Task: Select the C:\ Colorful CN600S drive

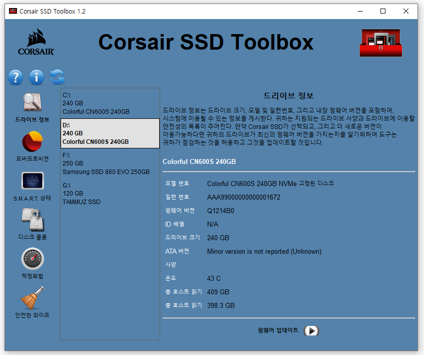Action: [110, 103]
